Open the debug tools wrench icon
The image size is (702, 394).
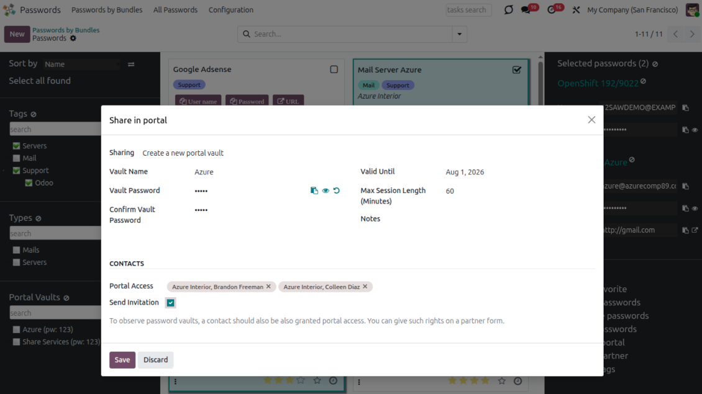576,10
